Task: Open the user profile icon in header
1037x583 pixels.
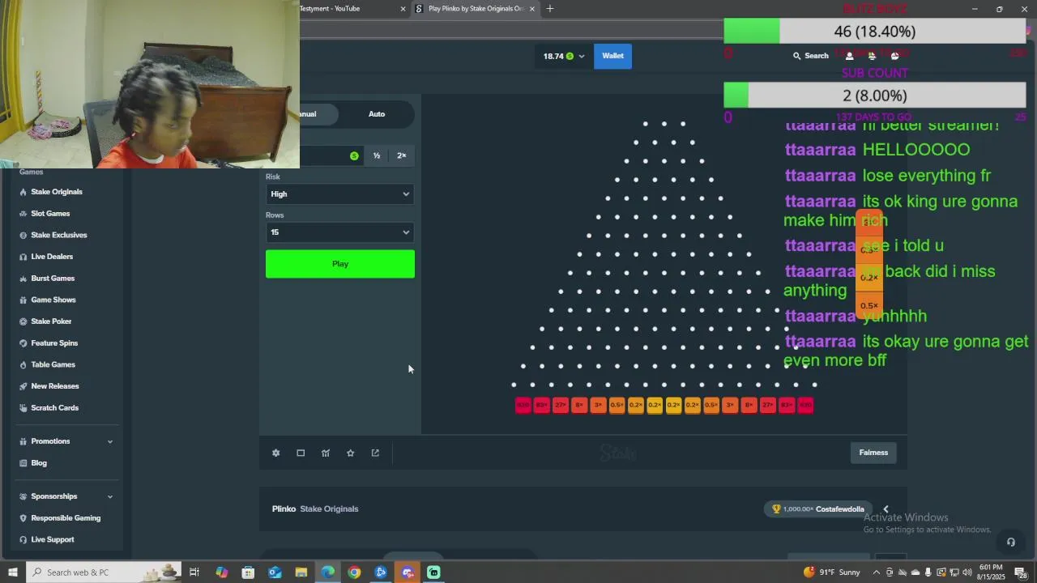Action: (849, 56)
